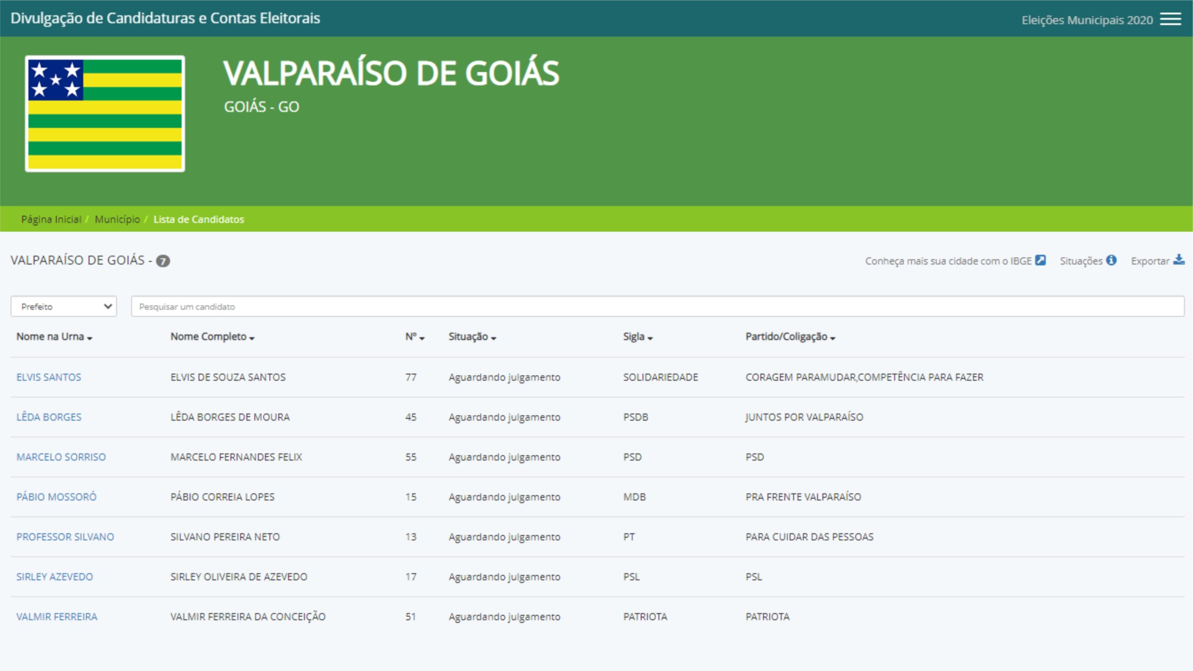Click full name MARCELO FERNANDES FELIX

[x=236, y=457]
